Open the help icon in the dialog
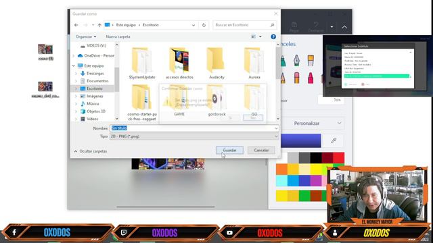433x243 pixels. [x=273, y=36]
